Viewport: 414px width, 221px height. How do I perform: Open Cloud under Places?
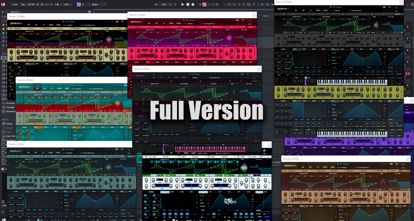(x=9, y=128)
